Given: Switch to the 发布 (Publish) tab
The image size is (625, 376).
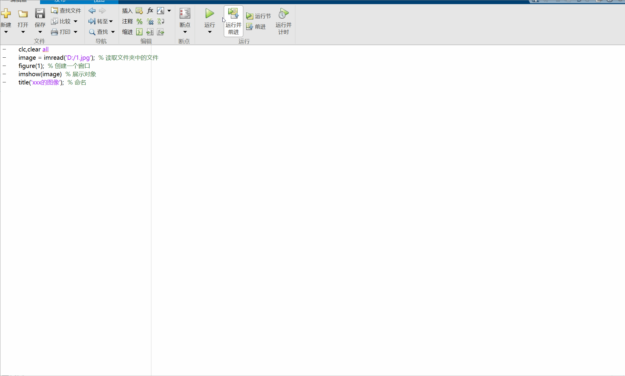Looking at the screenshot, I should (60, 1).
